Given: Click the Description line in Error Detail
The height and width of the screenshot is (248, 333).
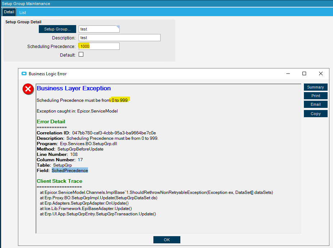Looking at the screenshot, I should (97, 138).
